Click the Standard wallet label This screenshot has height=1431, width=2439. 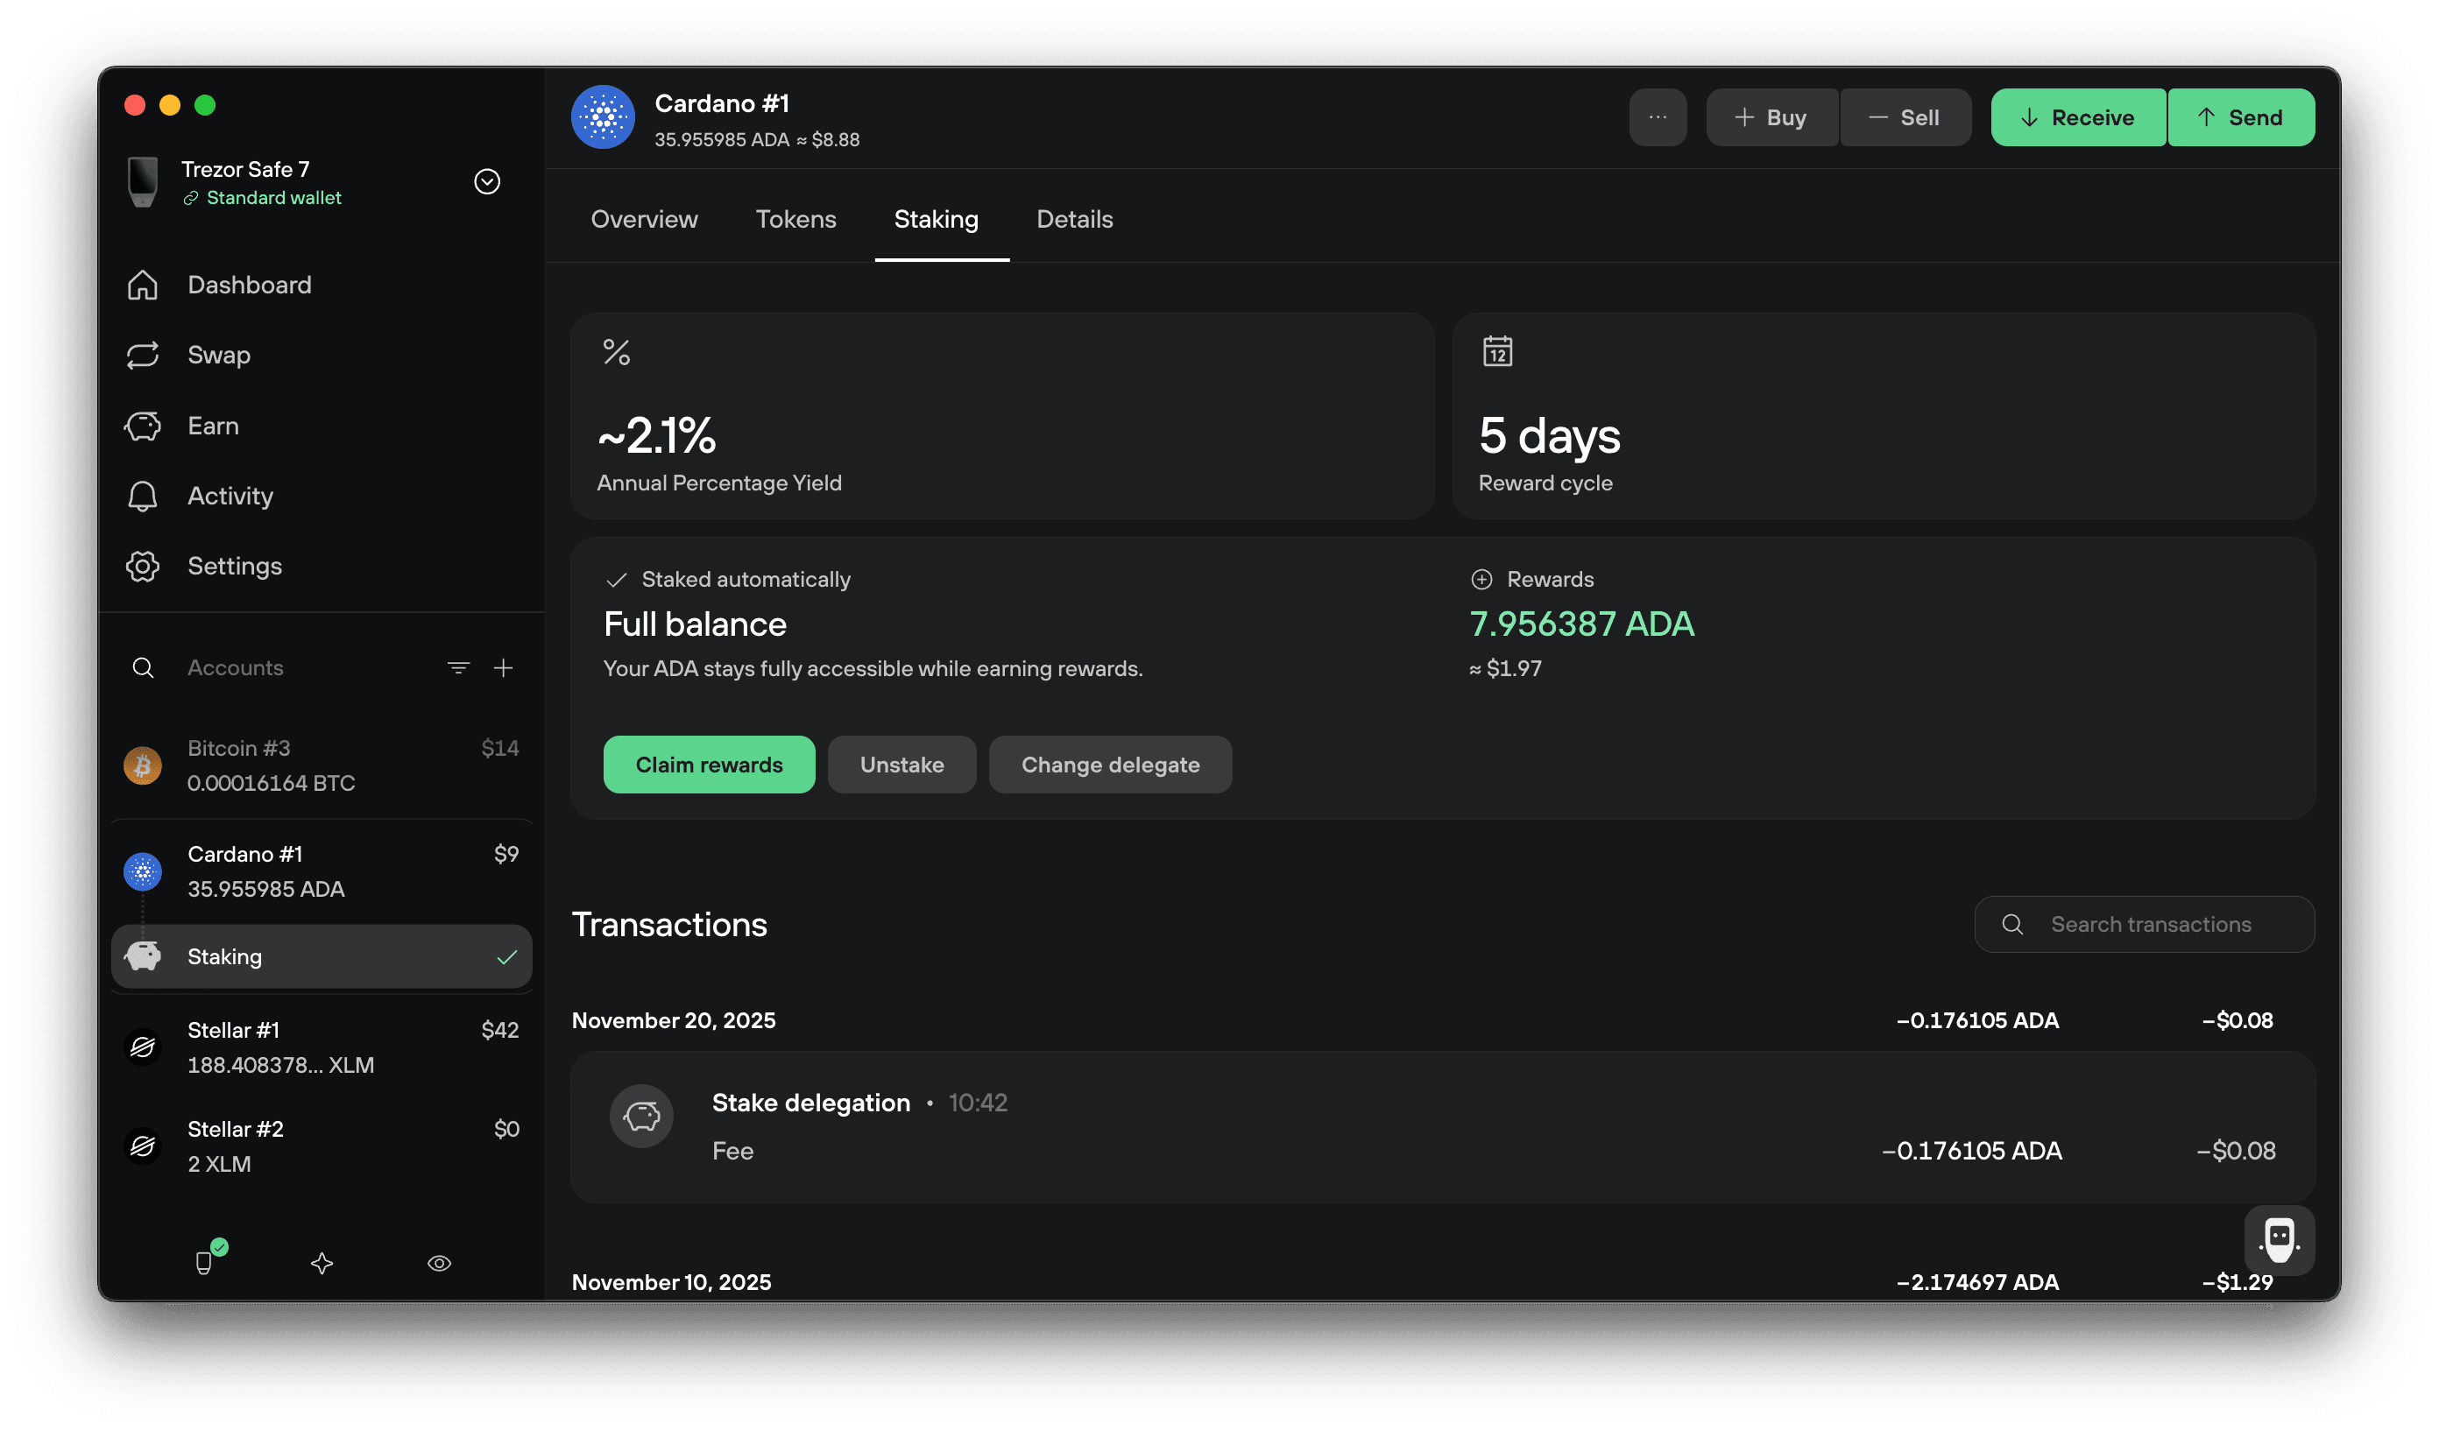(x=274, y=197)
